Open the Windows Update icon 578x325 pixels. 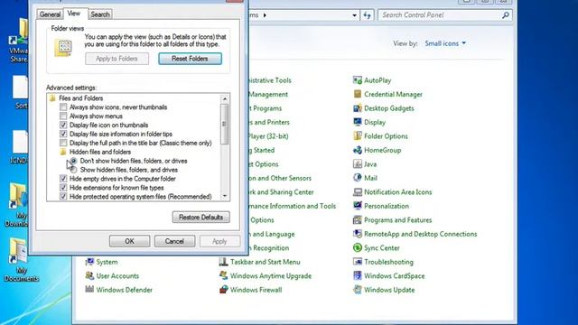[x=358, y=290]
